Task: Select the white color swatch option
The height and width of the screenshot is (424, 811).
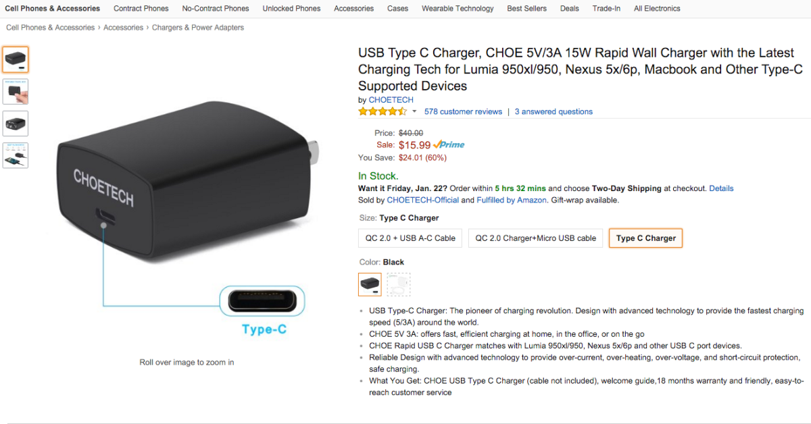Action: (x=398, y=284)
